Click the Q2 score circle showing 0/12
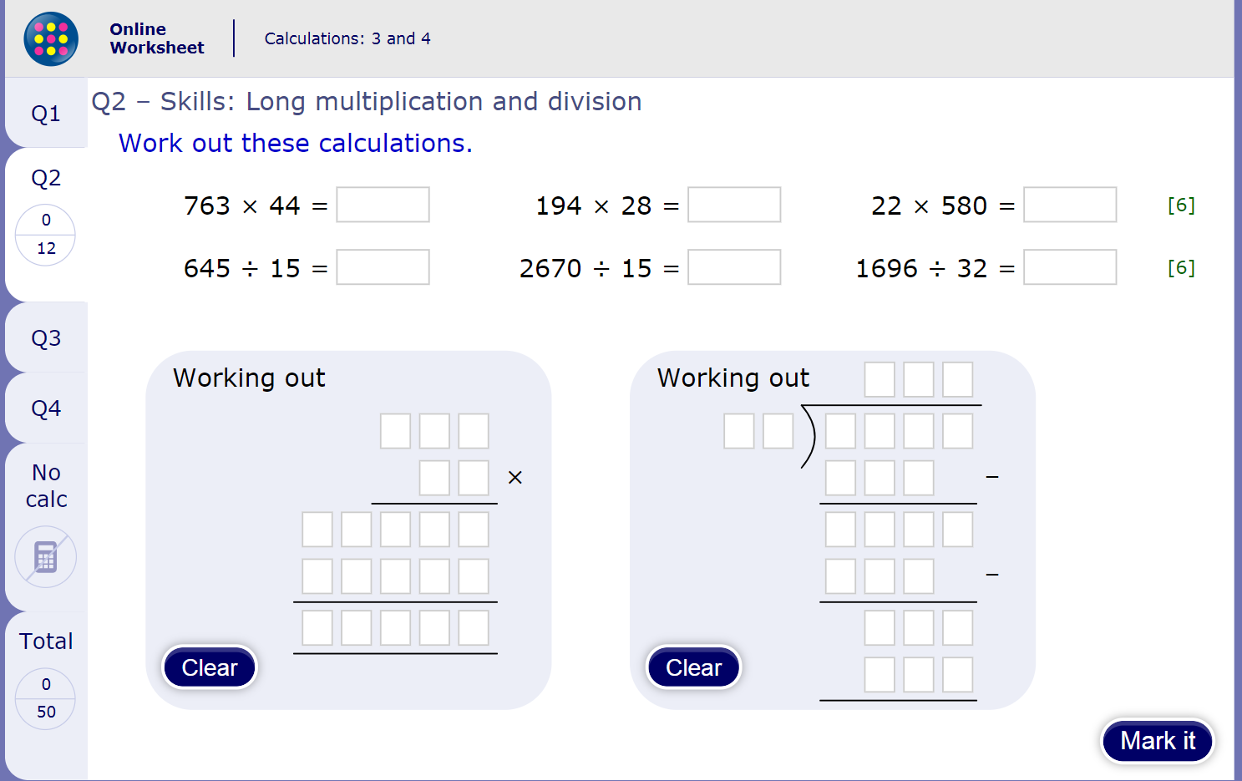This screenshot has width=1242, height=781. pos(45,235)
